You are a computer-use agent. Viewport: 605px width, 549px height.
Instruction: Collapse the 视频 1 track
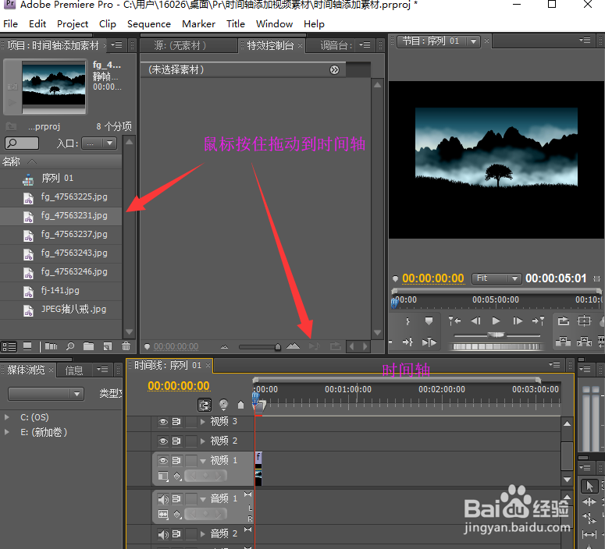tap(203, 461)
